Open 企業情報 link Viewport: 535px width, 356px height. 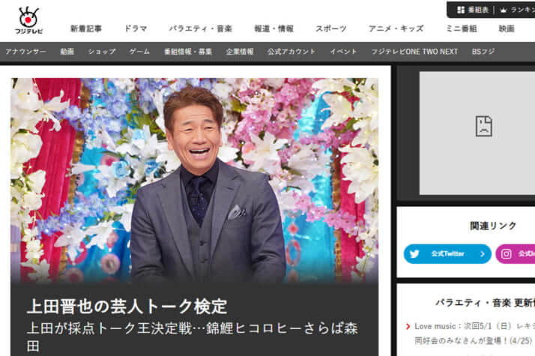(240, 52)
